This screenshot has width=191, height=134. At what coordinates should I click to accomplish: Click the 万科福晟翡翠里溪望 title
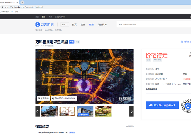[52, 42]
